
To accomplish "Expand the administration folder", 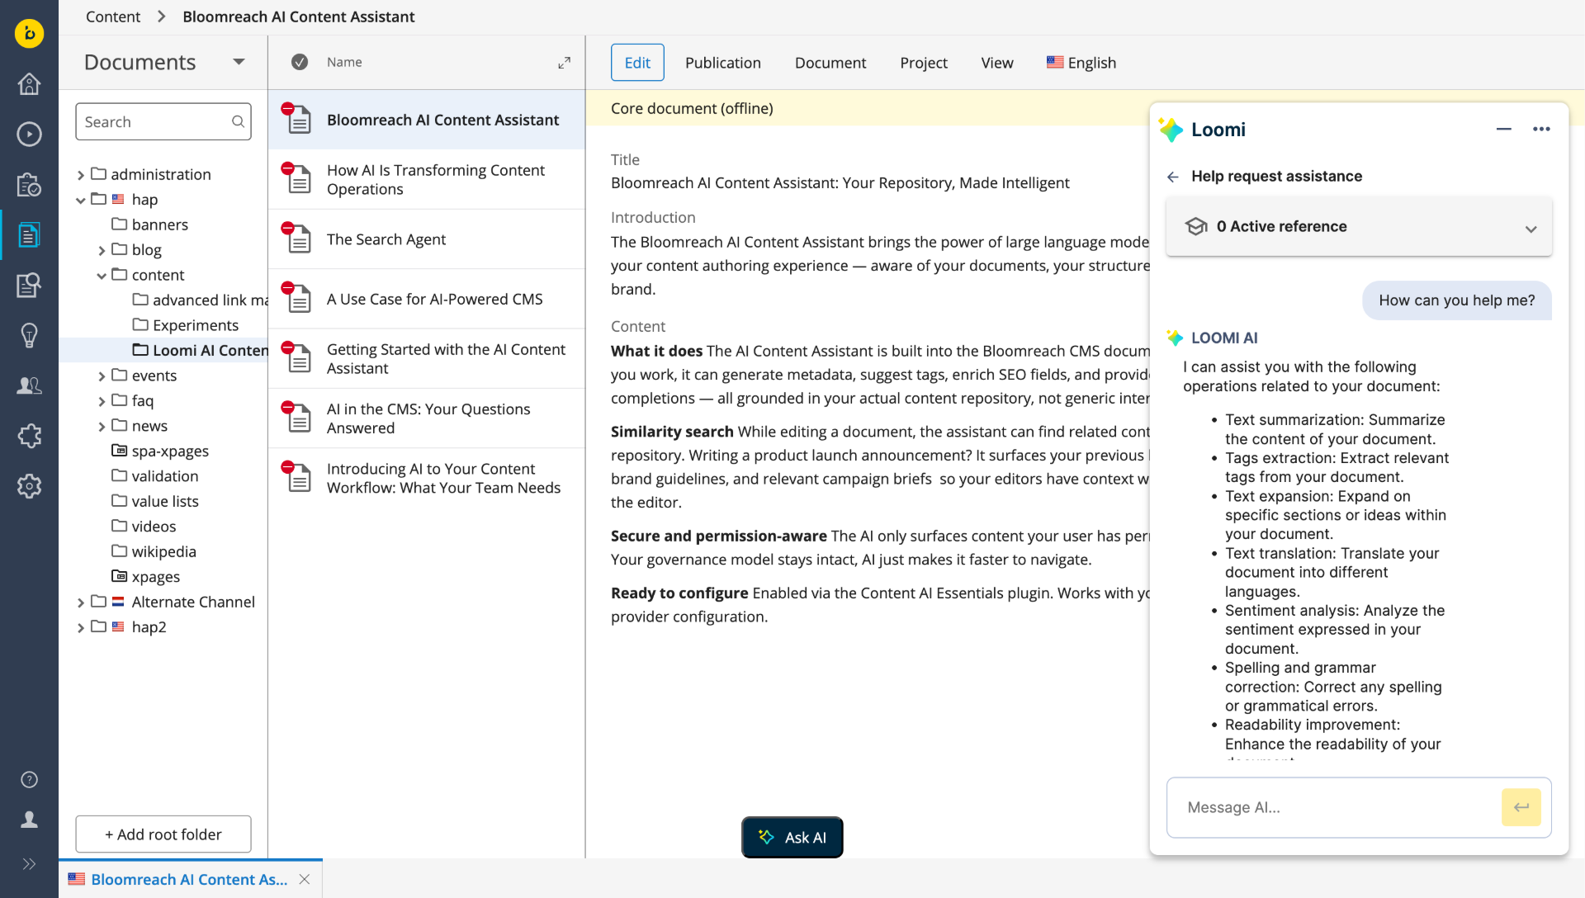I will (x=80, y=175).
